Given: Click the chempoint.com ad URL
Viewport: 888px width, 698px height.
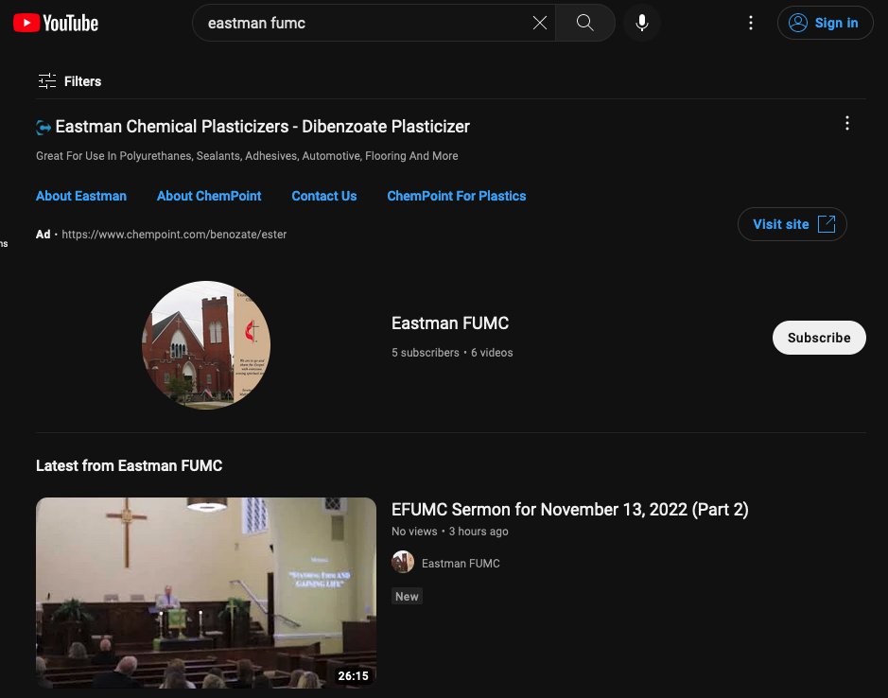Looking at the screenshot, I should pyautogui.click(x=175, y=234).
